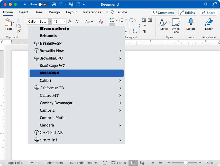Open the Layout tab
The height and width of the screenshot is (166, 220).
pyautogui.click(x=71, y=12)
